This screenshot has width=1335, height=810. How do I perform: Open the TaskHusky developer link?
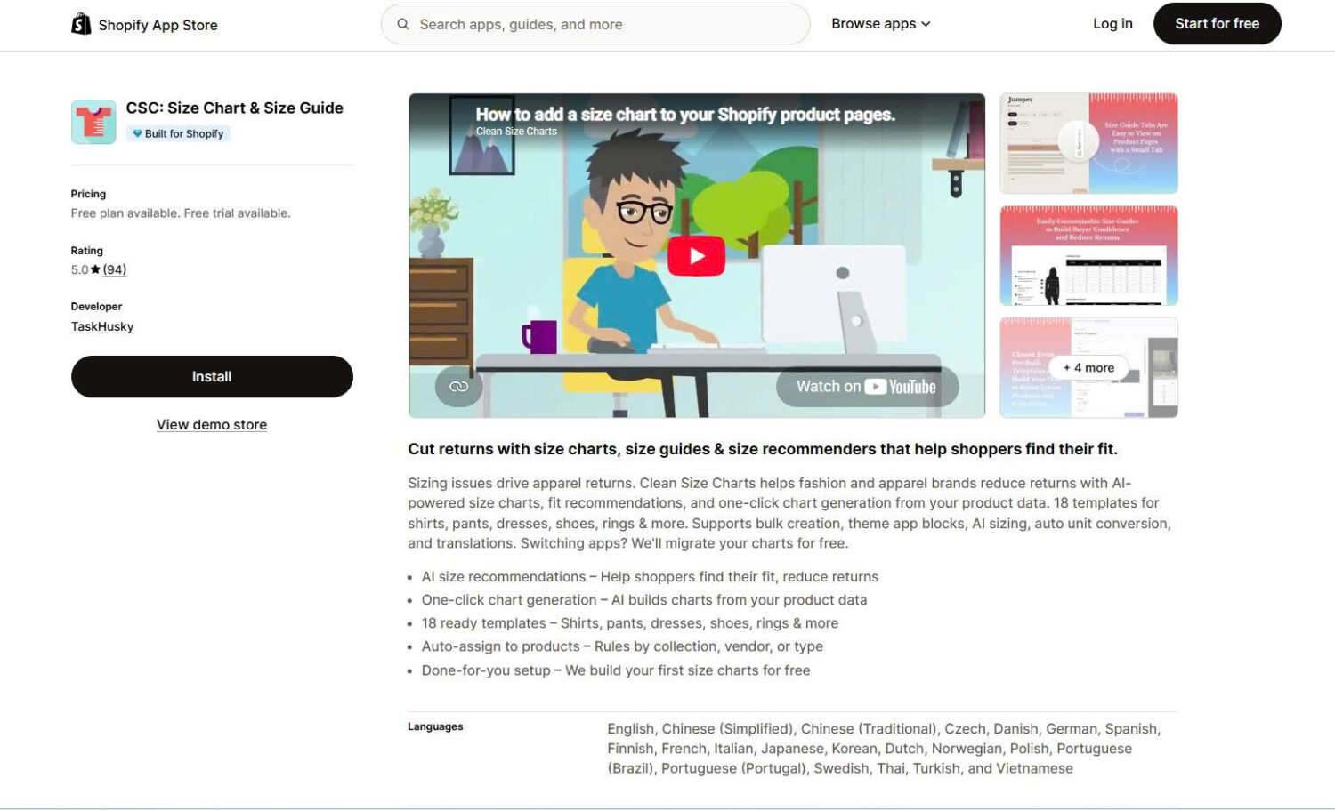[102, 326]
